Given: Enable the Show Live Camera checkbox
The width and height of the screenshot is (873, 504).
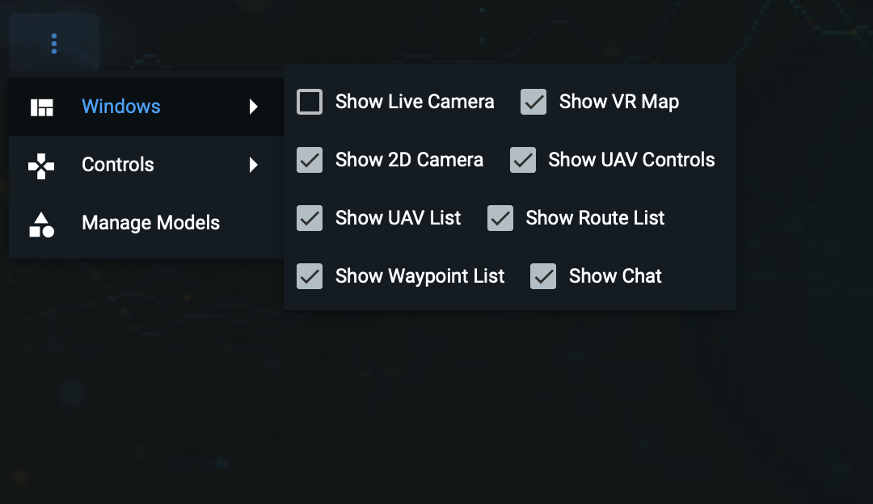Looking at the screenshot, I should point(310,102).
